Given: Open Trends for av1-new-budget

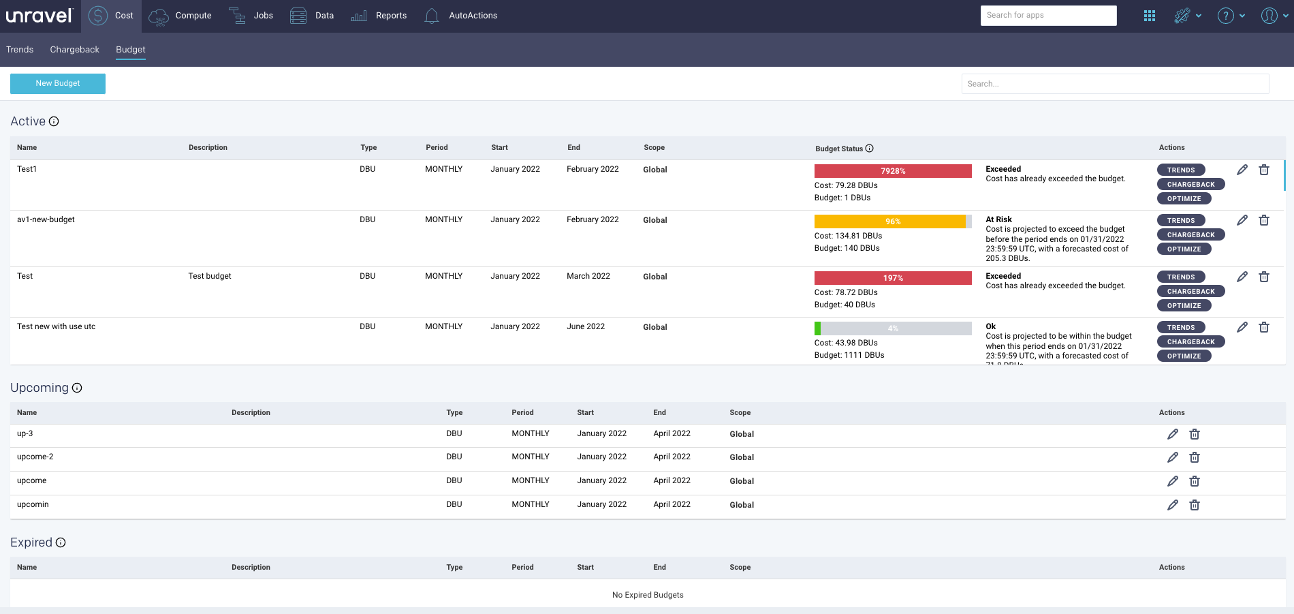Looking at the screenshot, I should pos(1181,221).
